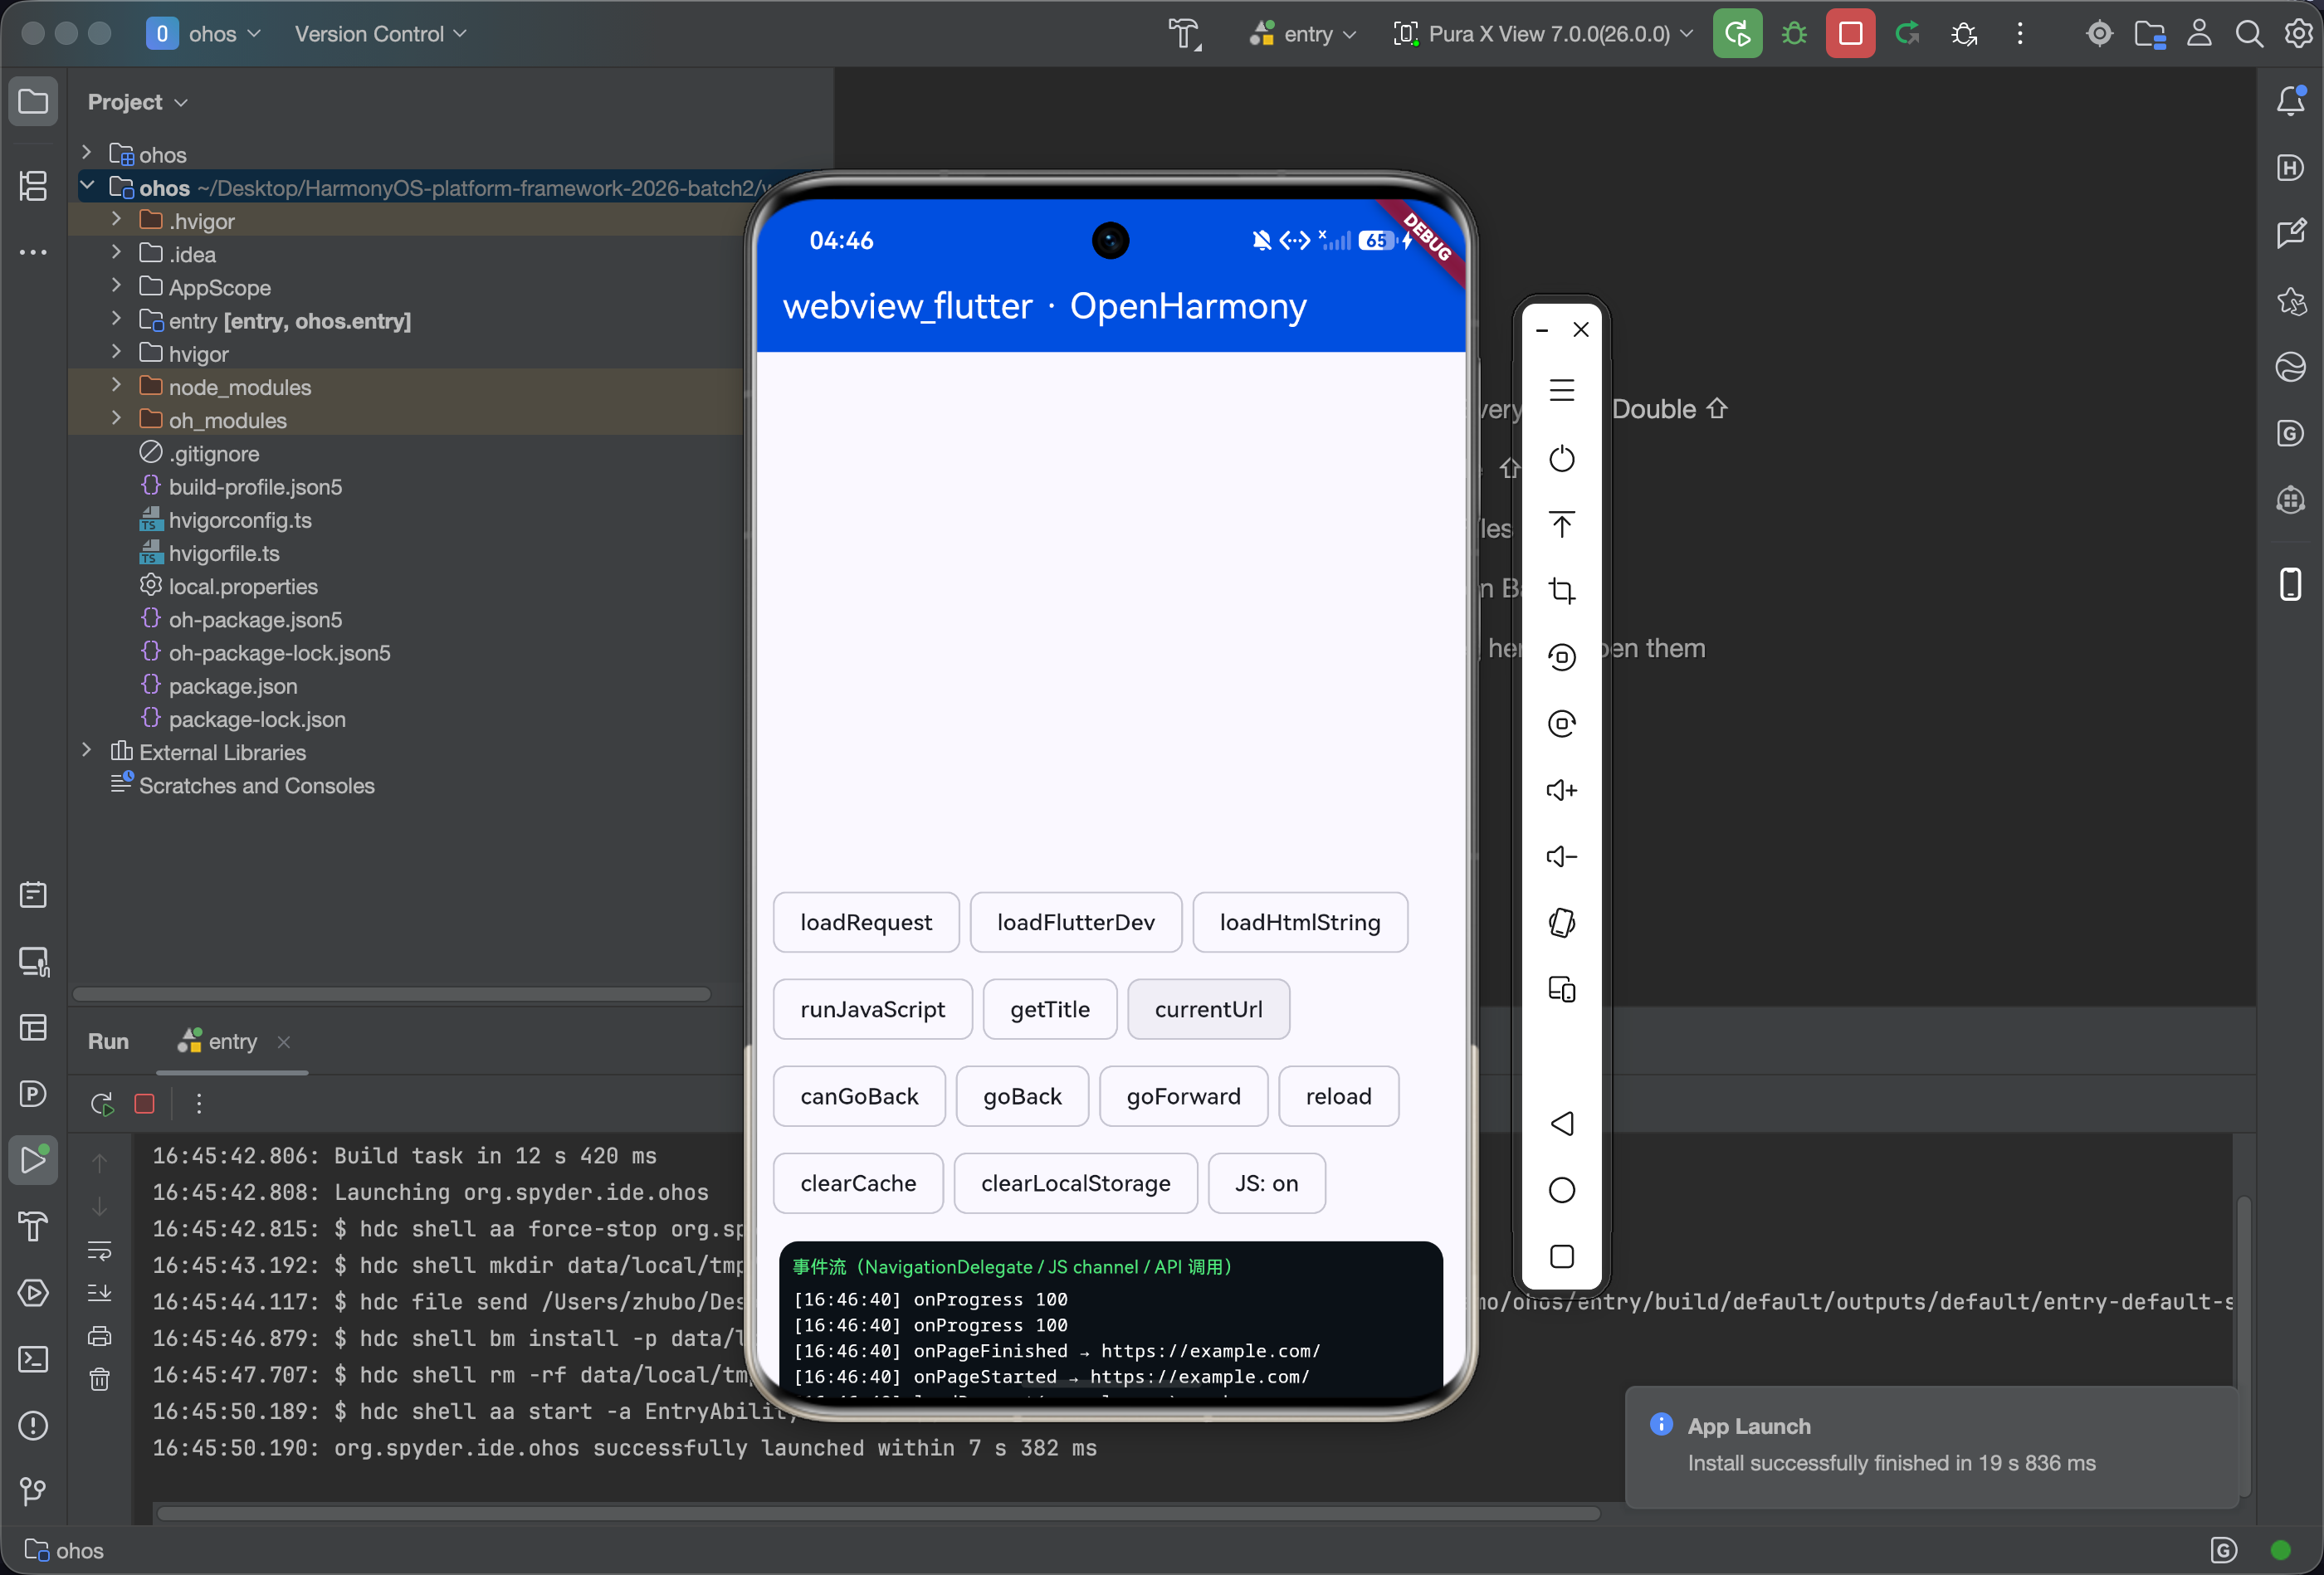Open Problems tool window icon
Screen dimensions: 2324x1575
(x=33, y=1426)
